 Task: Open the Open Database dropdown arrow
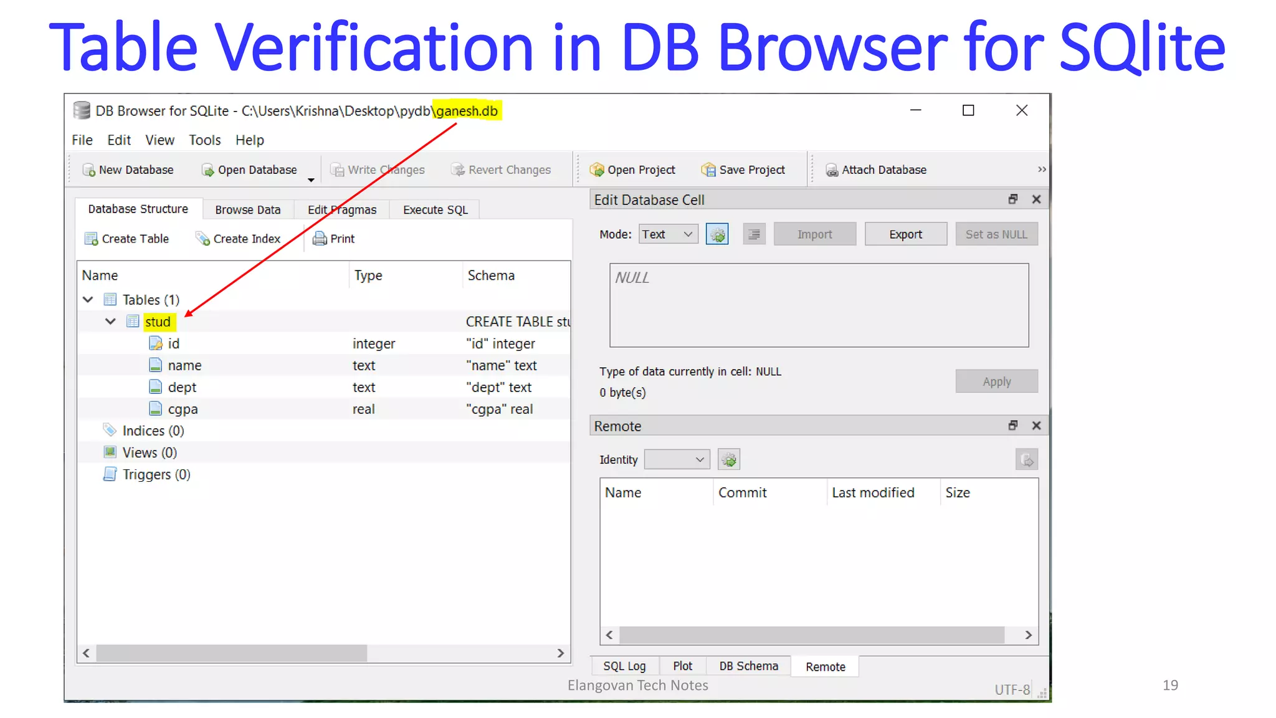tap(311, 180)
